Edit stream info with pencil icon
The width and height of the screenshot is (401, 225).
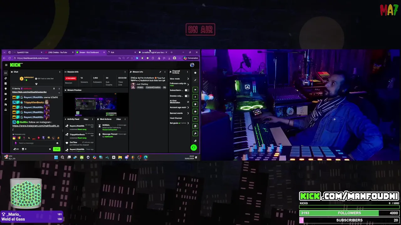tap(160, 72)
